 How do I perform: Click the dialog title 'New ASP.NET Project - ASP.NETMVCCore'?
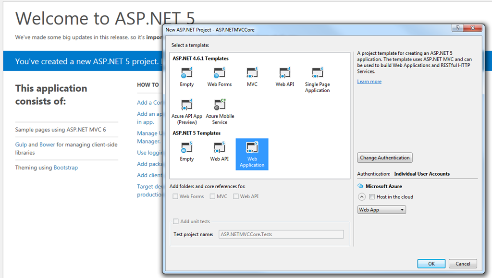pyautogui.click(x=210, y=30)
